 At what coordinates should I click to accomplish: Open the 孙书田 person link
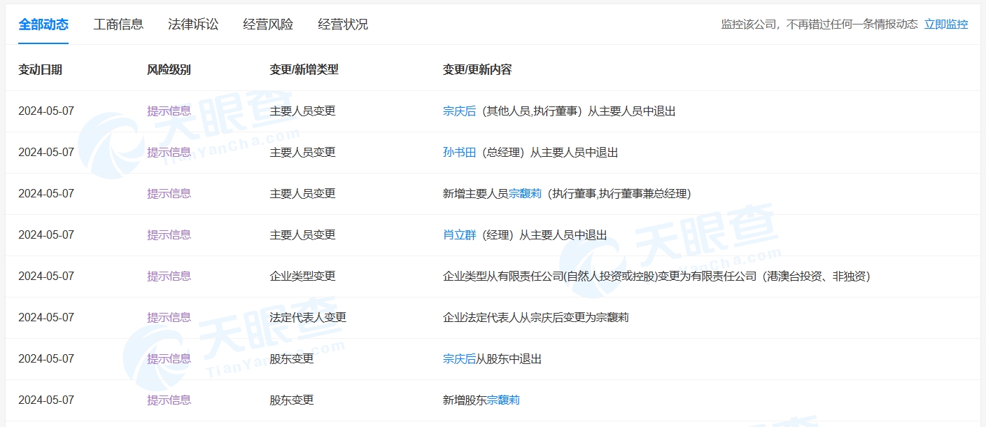459,152
